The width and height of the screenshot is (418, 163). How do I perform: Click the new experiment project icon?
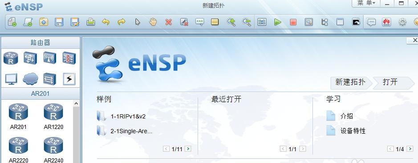click(28, 22)
